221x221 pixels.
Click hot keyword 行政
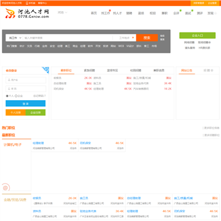[37, 46]
